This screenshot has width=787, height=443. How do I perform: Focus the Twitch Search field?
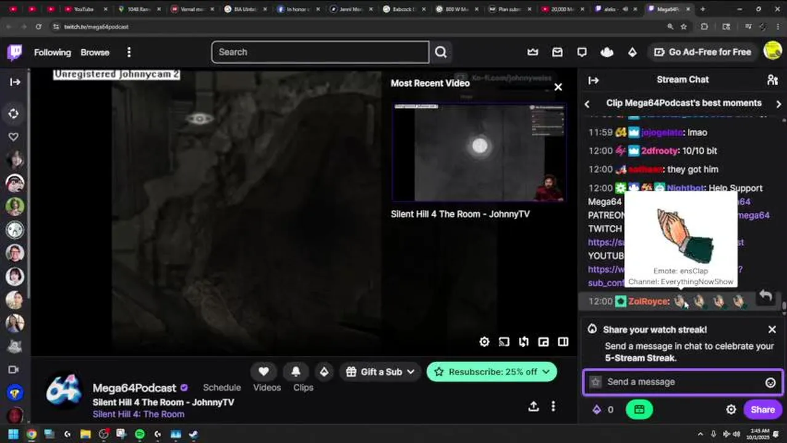click(x=320, y=52)
